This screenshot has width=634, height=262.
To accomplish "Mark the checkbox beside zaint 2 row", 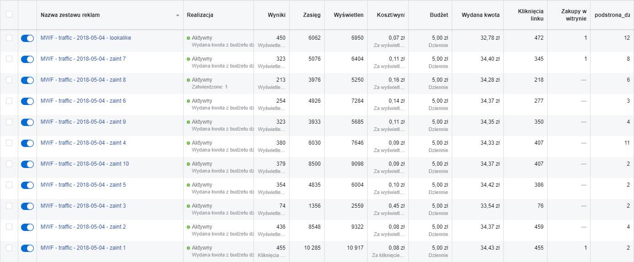I will (x=9, y=227).
